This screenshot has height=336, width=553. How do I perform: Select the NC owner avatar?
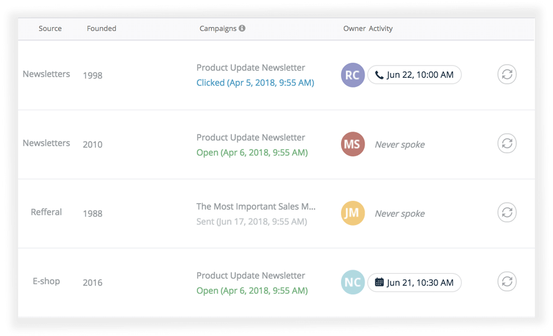(353, 282)
